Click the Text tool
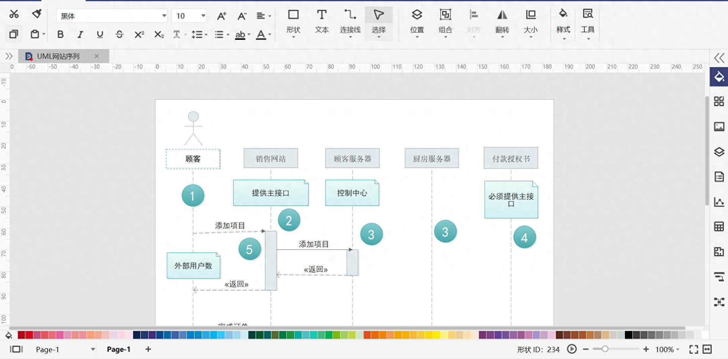The height and width of the screenshot is (359, 728). pos(322,21)
